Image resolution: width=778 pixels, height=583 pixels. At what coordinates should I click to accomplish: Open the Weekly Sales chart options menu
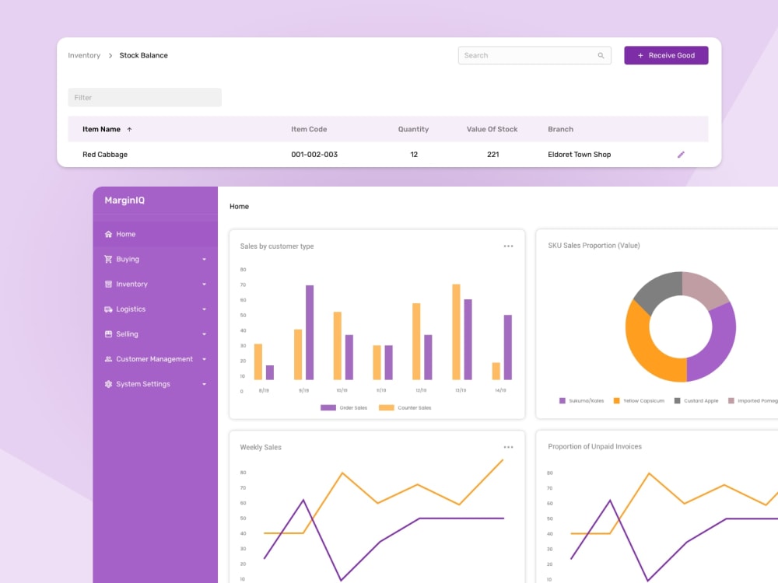[509, 447]
